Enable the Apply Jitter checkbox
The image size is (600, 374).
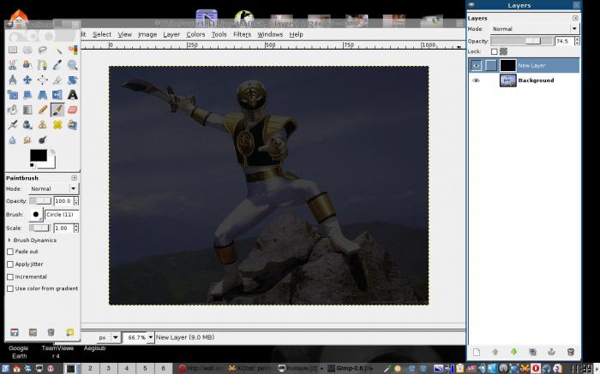(x=10, y=264)
